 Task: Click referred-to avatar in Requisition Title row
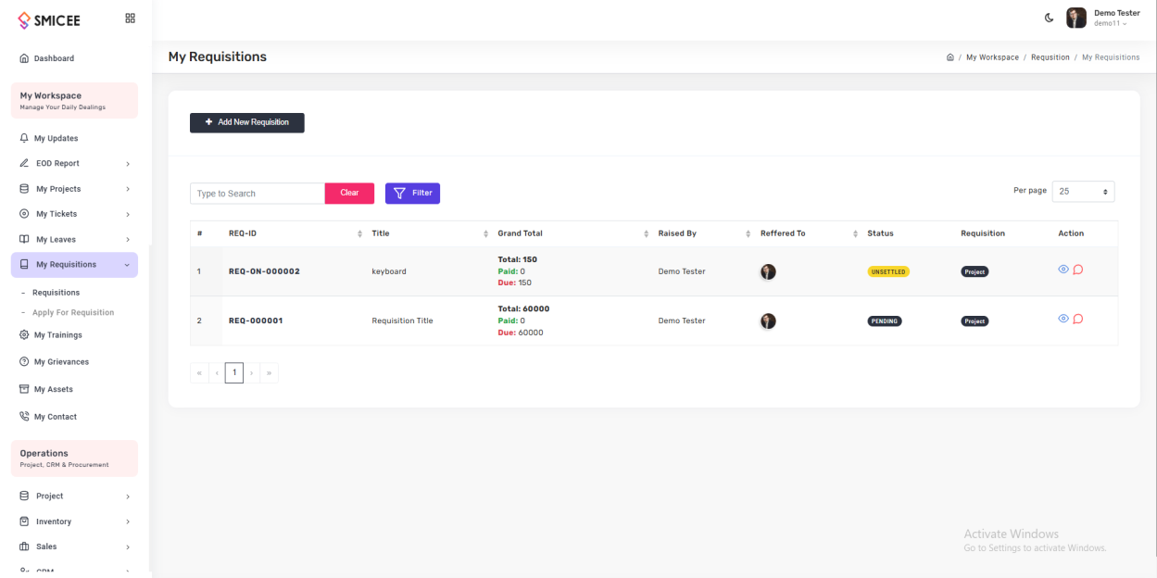tap(768, 320)
